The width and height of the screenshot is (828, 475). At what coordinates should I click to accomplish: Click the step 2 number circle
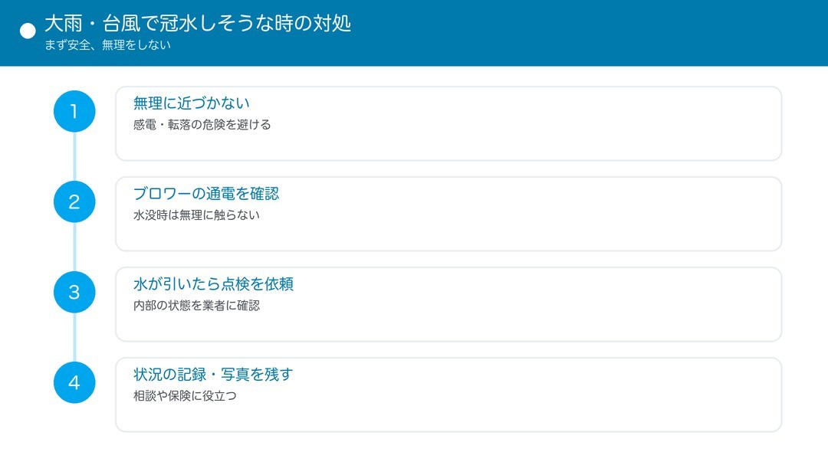(x=74, y=201)
